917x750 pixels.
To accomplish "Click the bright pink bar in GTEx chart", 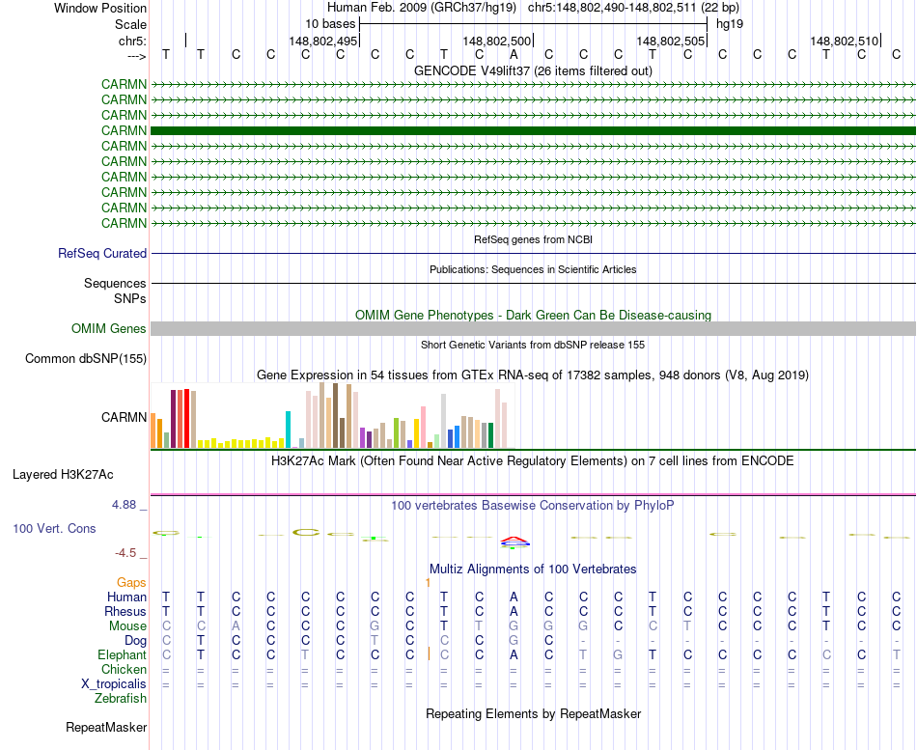I will click(423, 427).
